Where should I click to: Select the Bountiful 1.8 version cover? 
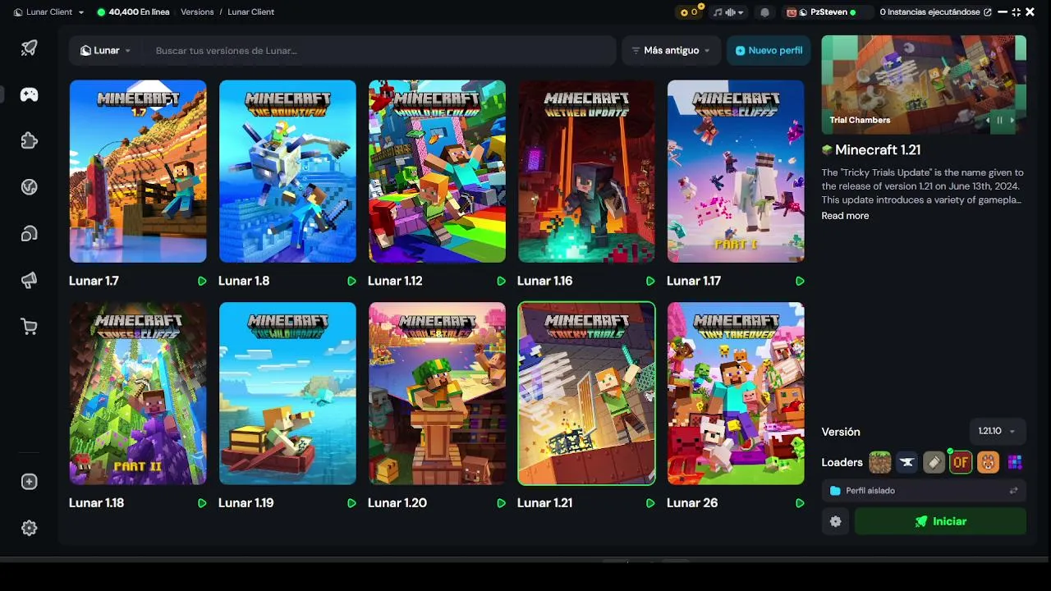pos(287,171)
